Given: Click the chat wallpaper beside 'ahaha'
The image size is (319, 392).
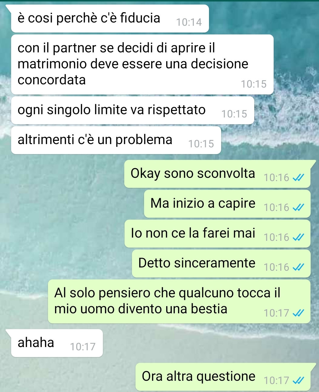Looking at the screenshot, I should coord(207,343).
